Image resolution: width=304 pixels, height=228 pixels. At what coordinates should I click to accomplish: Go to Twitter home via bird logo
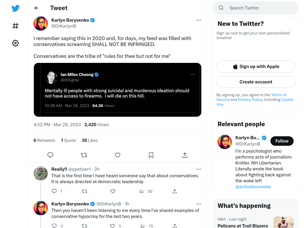click(15, 8)
